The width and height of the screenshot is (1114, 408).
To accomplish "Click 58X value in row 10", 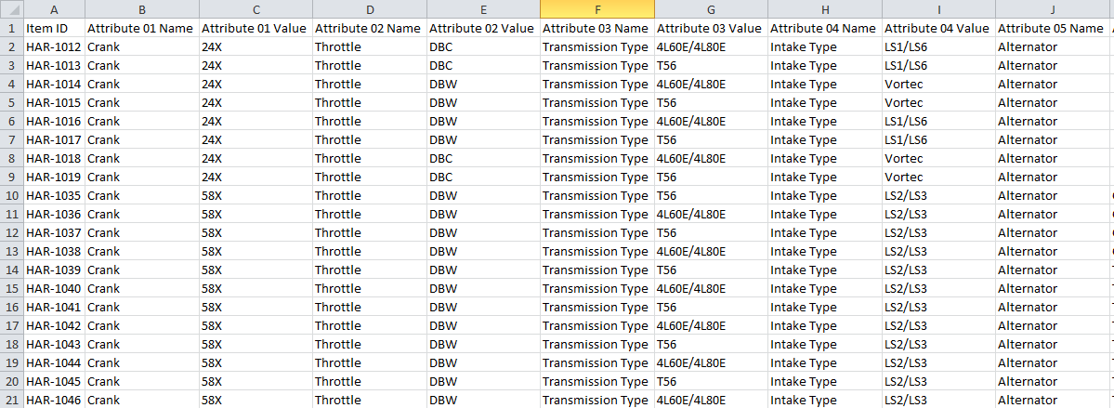I will [256, 195].
